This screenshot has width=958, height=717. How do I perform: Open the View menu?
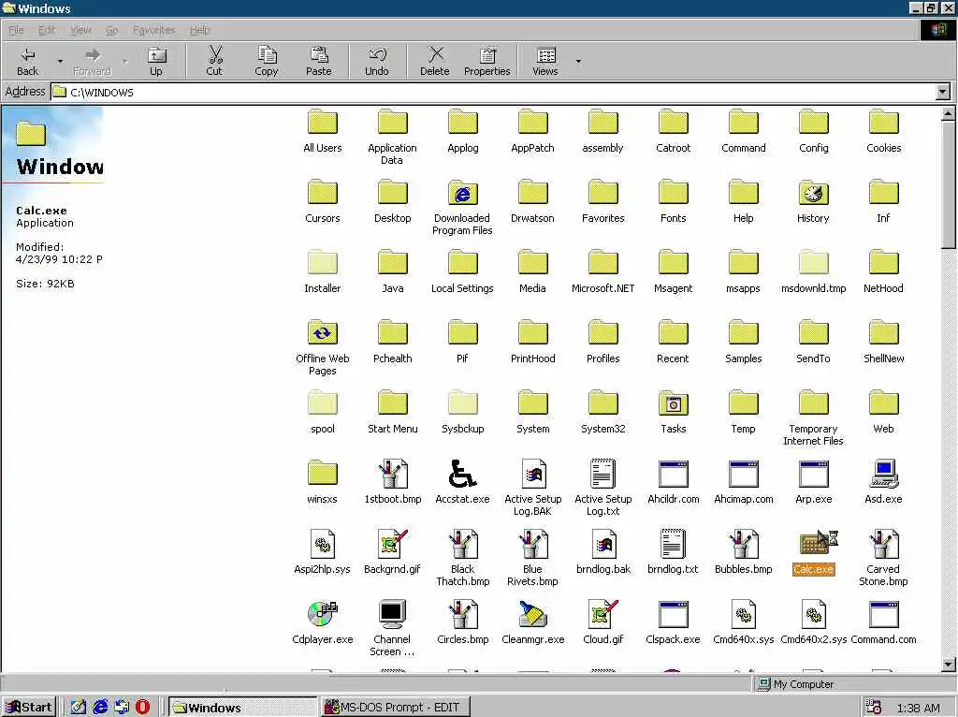[x=80, y=30]
